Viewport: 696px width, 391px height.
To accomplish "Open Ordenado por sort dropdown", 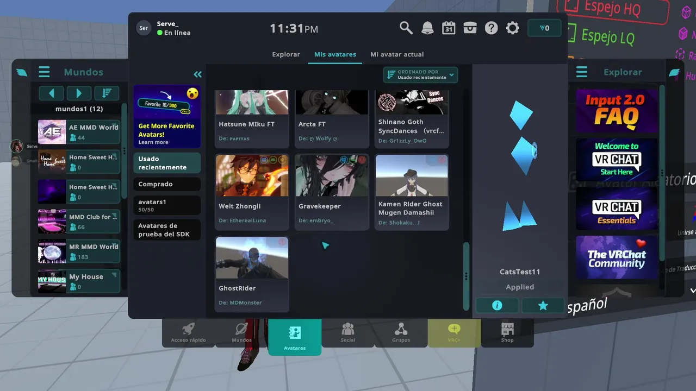I will tap(420, 74).
